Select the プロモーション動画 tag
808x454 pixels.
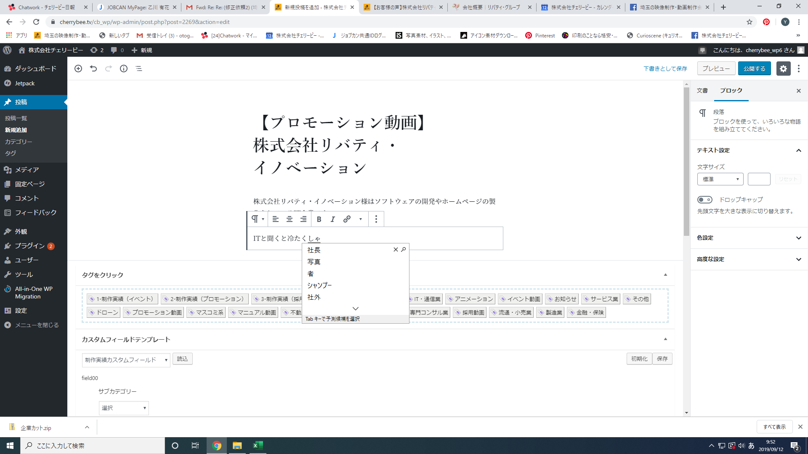tap(153, 312)
